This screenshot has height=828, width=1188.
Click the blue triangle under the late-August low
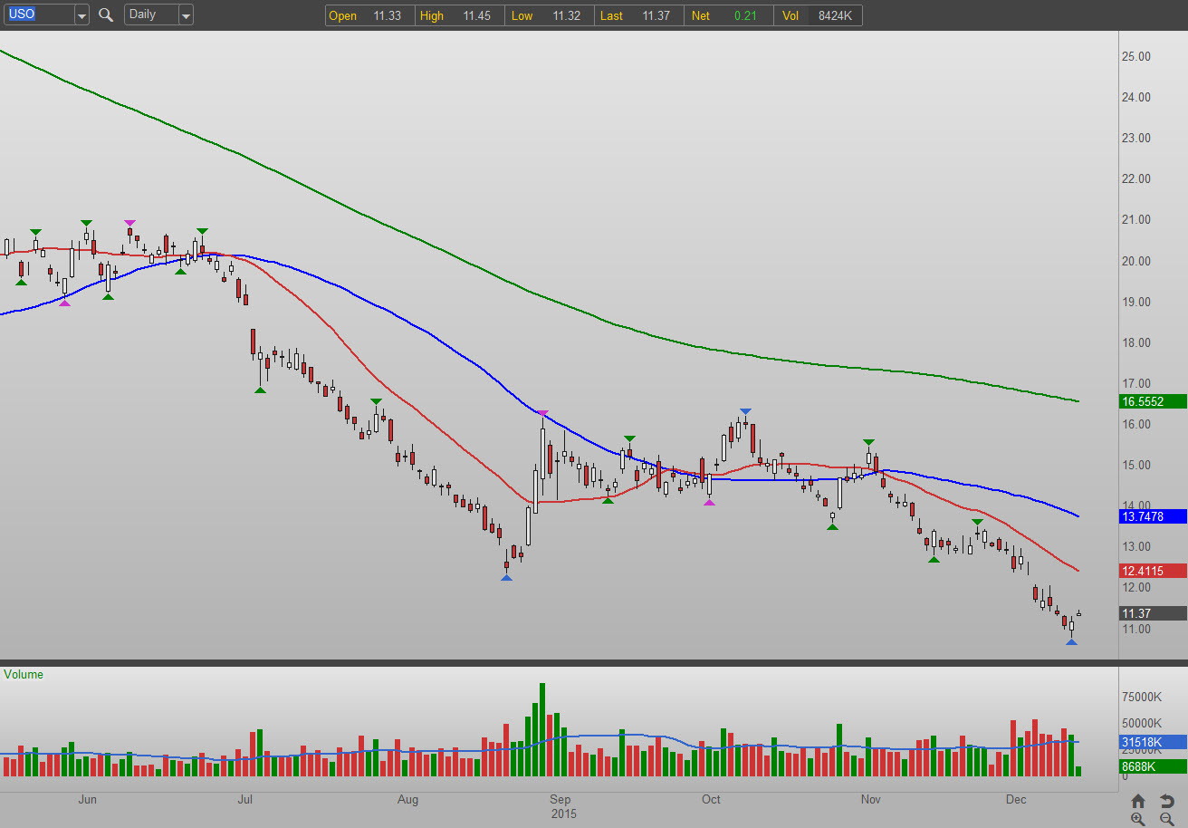coord(506,577)
